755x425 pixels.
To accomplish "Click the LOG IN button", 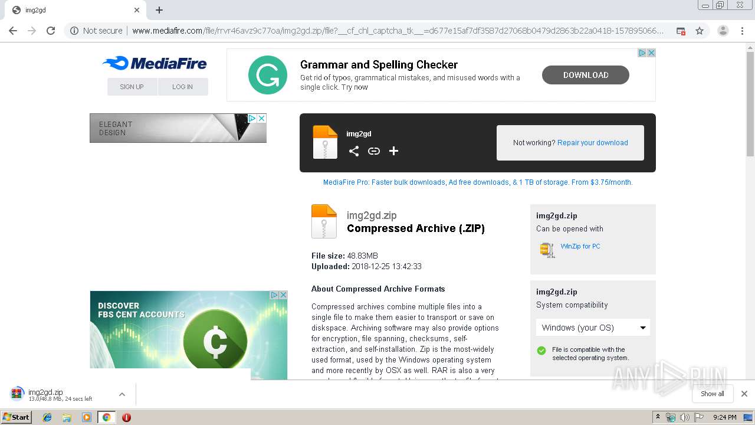I will pyautogui.click(x=183, y=87).
